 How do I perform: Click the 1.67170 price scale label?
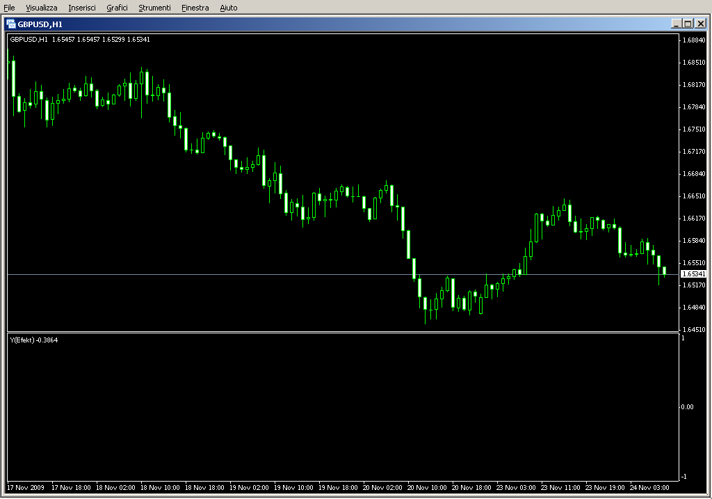click(x=695, y=151)
